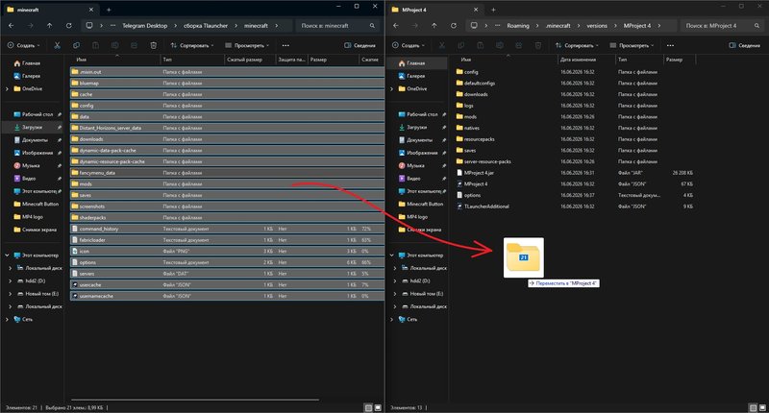Click the Cut scissors icon in minecraft window
Screen dimensions: 769x413
pyautogui.click(x=57, y=45)
